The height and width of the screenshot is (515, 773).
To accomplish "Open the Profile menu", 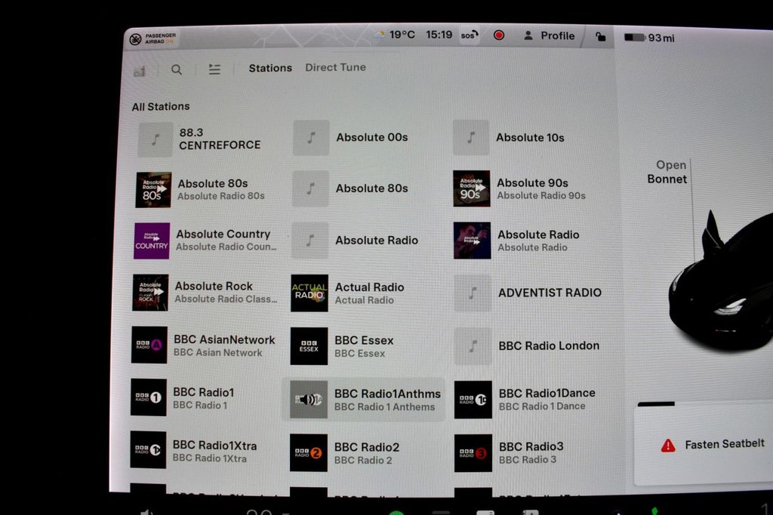I will tap(549, 35).
